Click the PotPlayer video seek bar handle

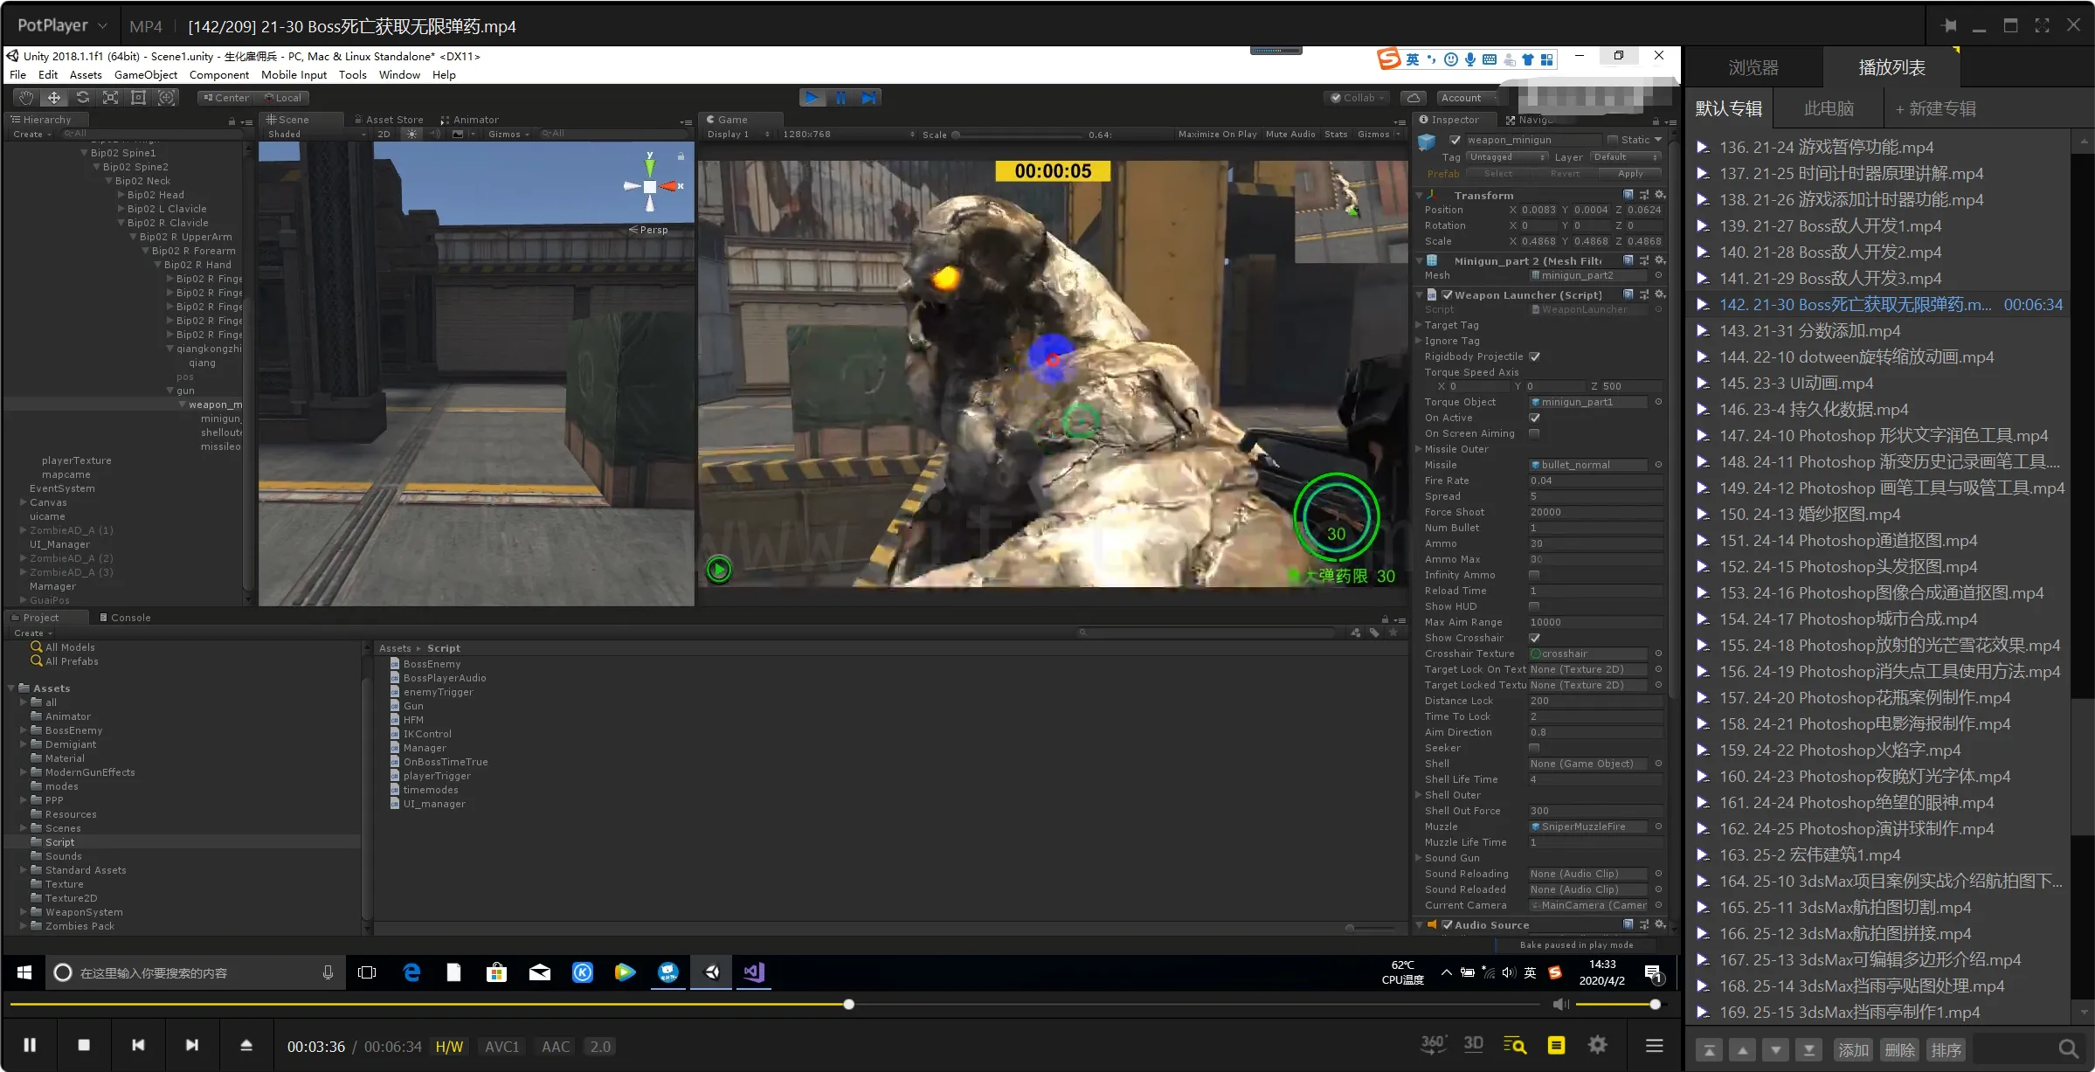point(848,1005)
